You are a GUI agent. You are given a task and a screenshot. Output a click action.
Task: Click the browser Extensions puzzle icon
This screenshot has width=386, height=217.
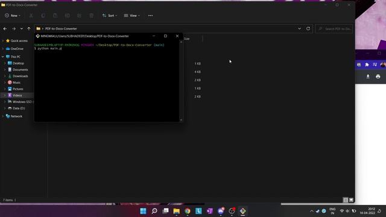[367, 64]
